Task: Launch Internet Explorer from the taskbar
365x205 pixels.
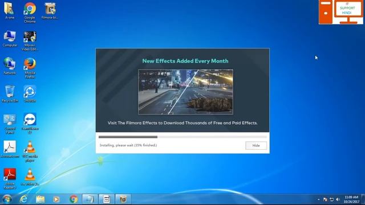Action: click(x=23, y=199)
